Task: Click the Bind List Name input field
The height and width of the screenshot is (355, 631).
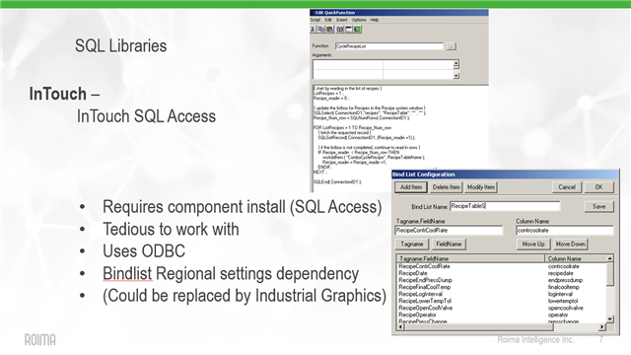Action: coord(505,206)
